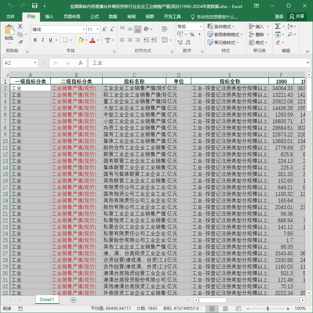Viewport: 313px width, 313px height.
Task: Click the 共享 share button
Action: pyautogui.click(x=297, y=17)
